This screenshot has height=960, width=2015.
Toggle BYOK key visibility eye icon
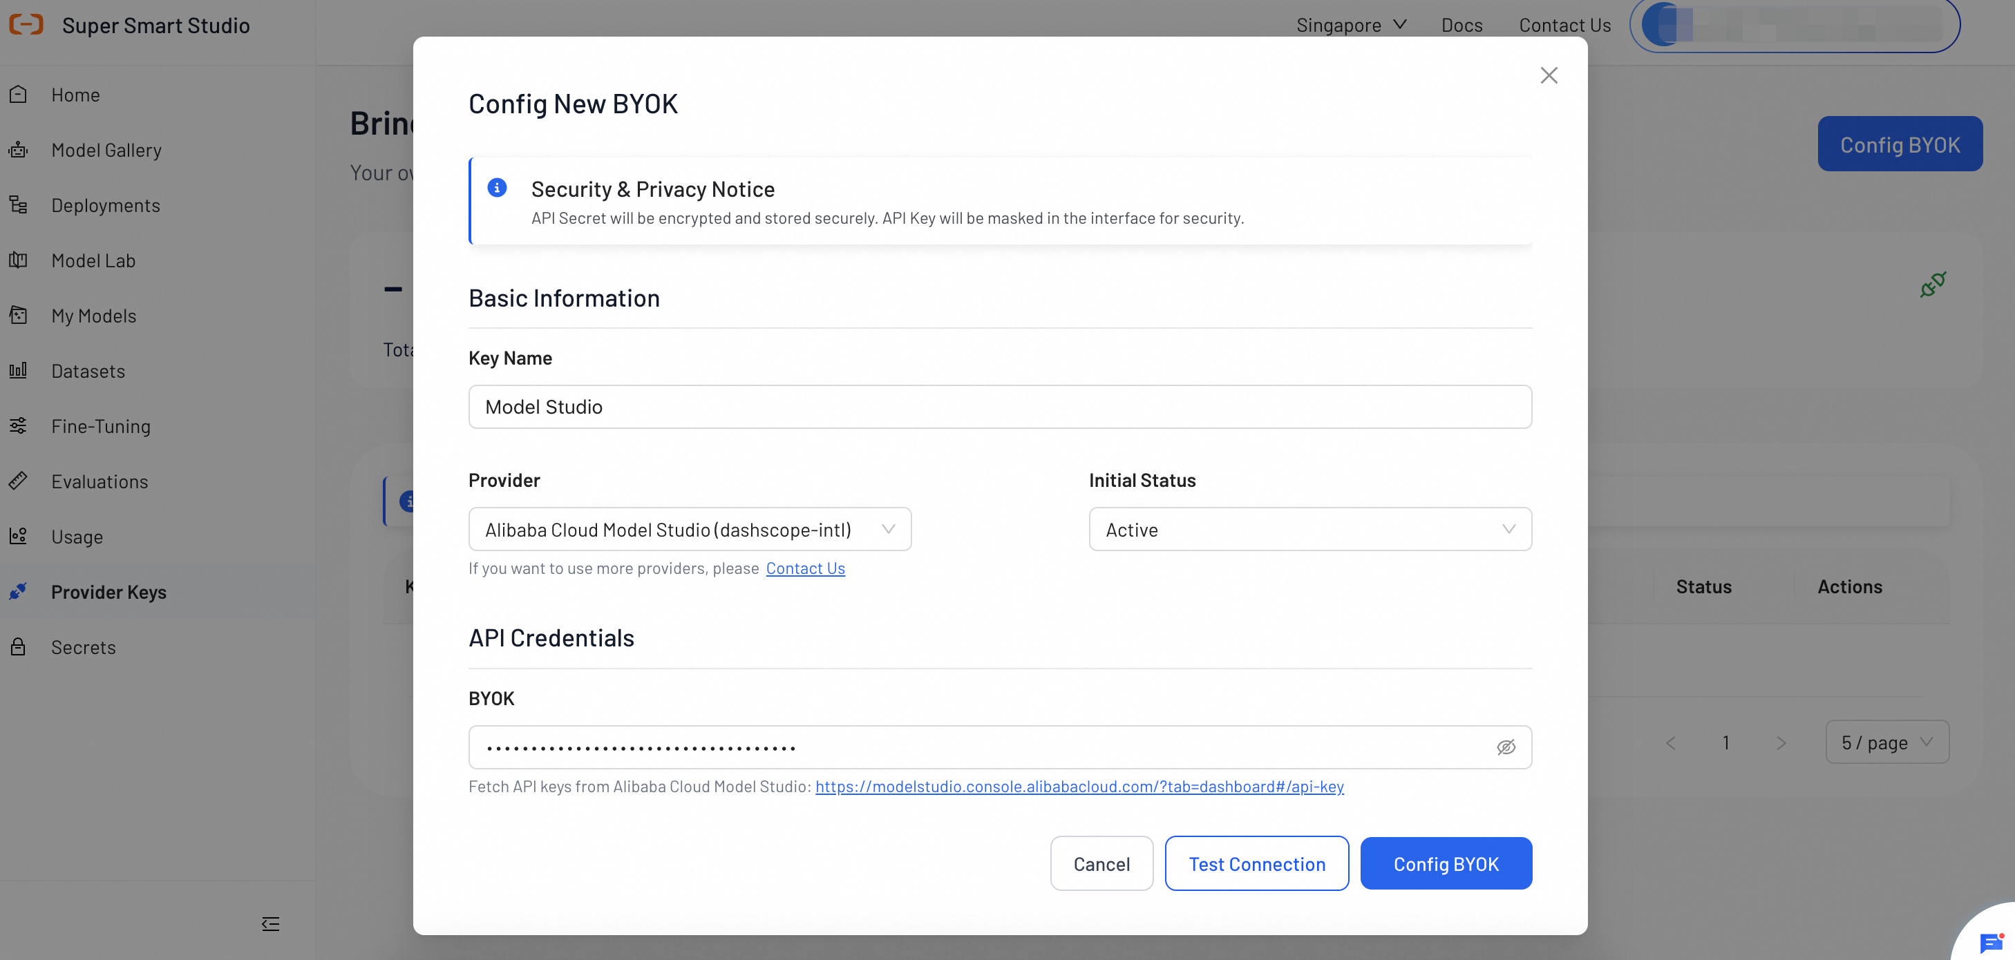tap(1506, 747)
